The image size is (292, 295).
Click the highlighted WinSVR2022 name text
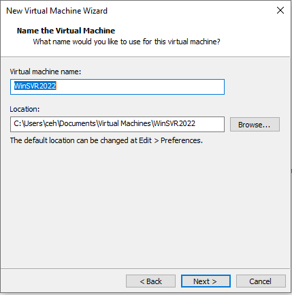click(x=35, y=86)
